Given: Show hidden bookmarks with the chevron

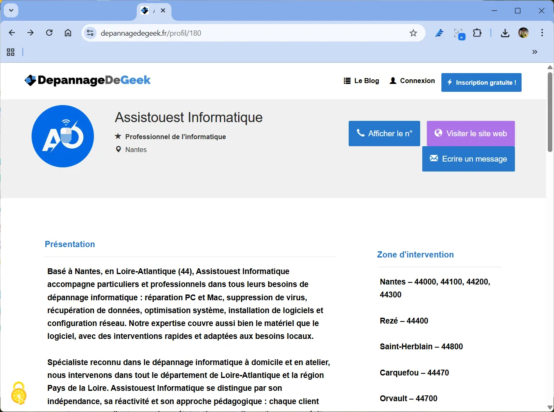Looking at the screenshot, I should pos(534,52).
